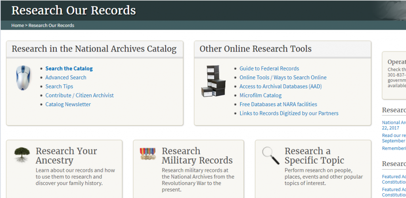Click the magnifying glass icon
This screenshot has width=406, height=198.
point(271,155)
